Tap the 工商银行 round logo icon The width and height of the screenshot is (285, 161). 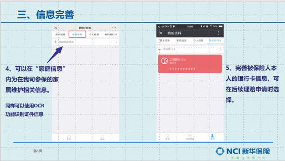click(x=164, y=61)
